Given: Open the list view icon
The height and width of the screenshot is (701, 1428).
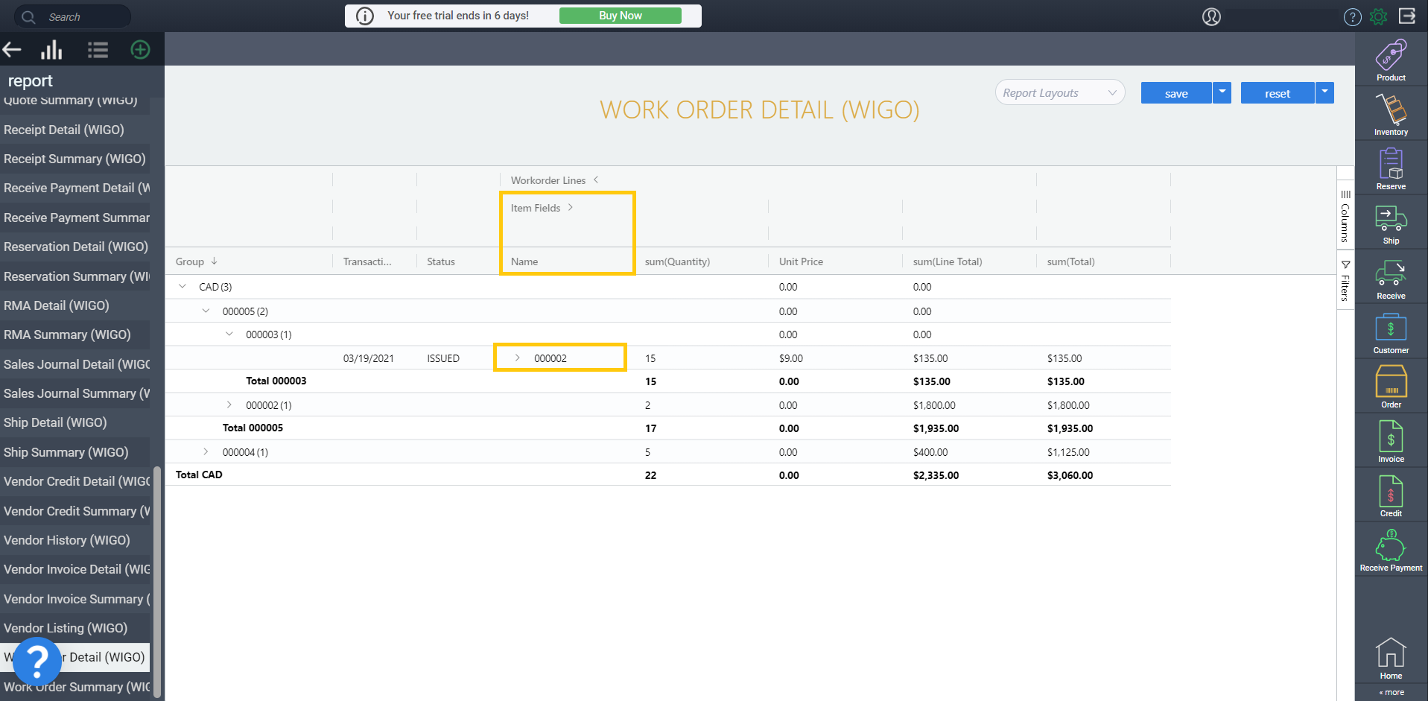Looking at the screenshot, I should [98, 50].
